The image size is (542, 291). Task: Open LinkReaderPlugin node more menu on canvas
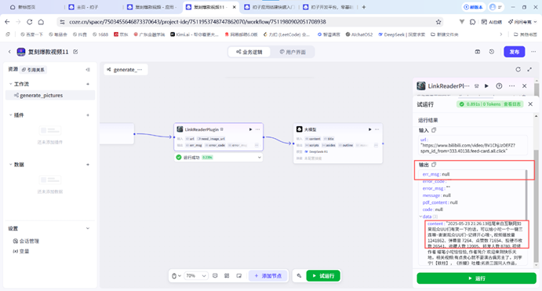(257, 129)
